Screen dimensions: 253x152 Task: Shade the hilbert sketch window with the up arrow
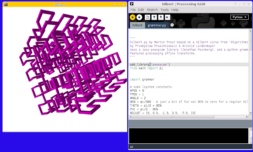click(x=115, y=4)
